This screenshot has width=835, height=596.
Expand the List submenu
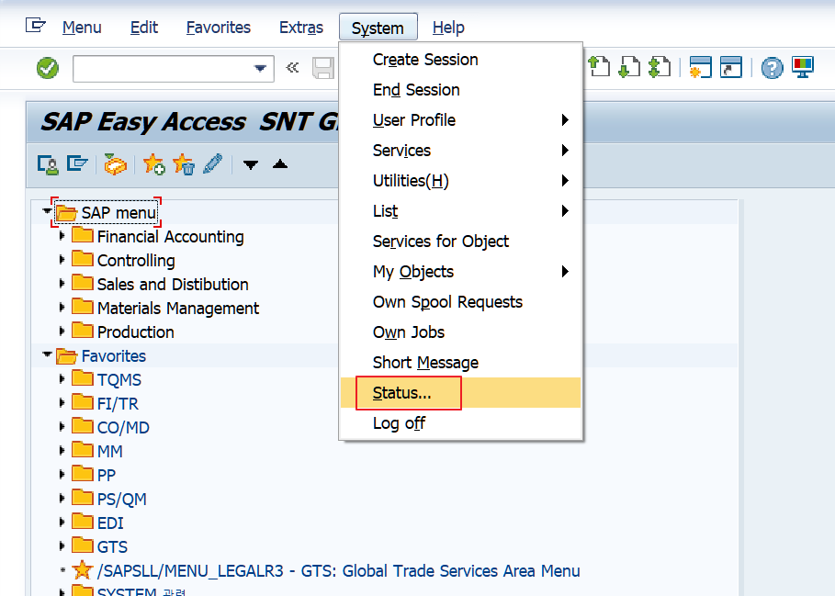pos(460,211)
